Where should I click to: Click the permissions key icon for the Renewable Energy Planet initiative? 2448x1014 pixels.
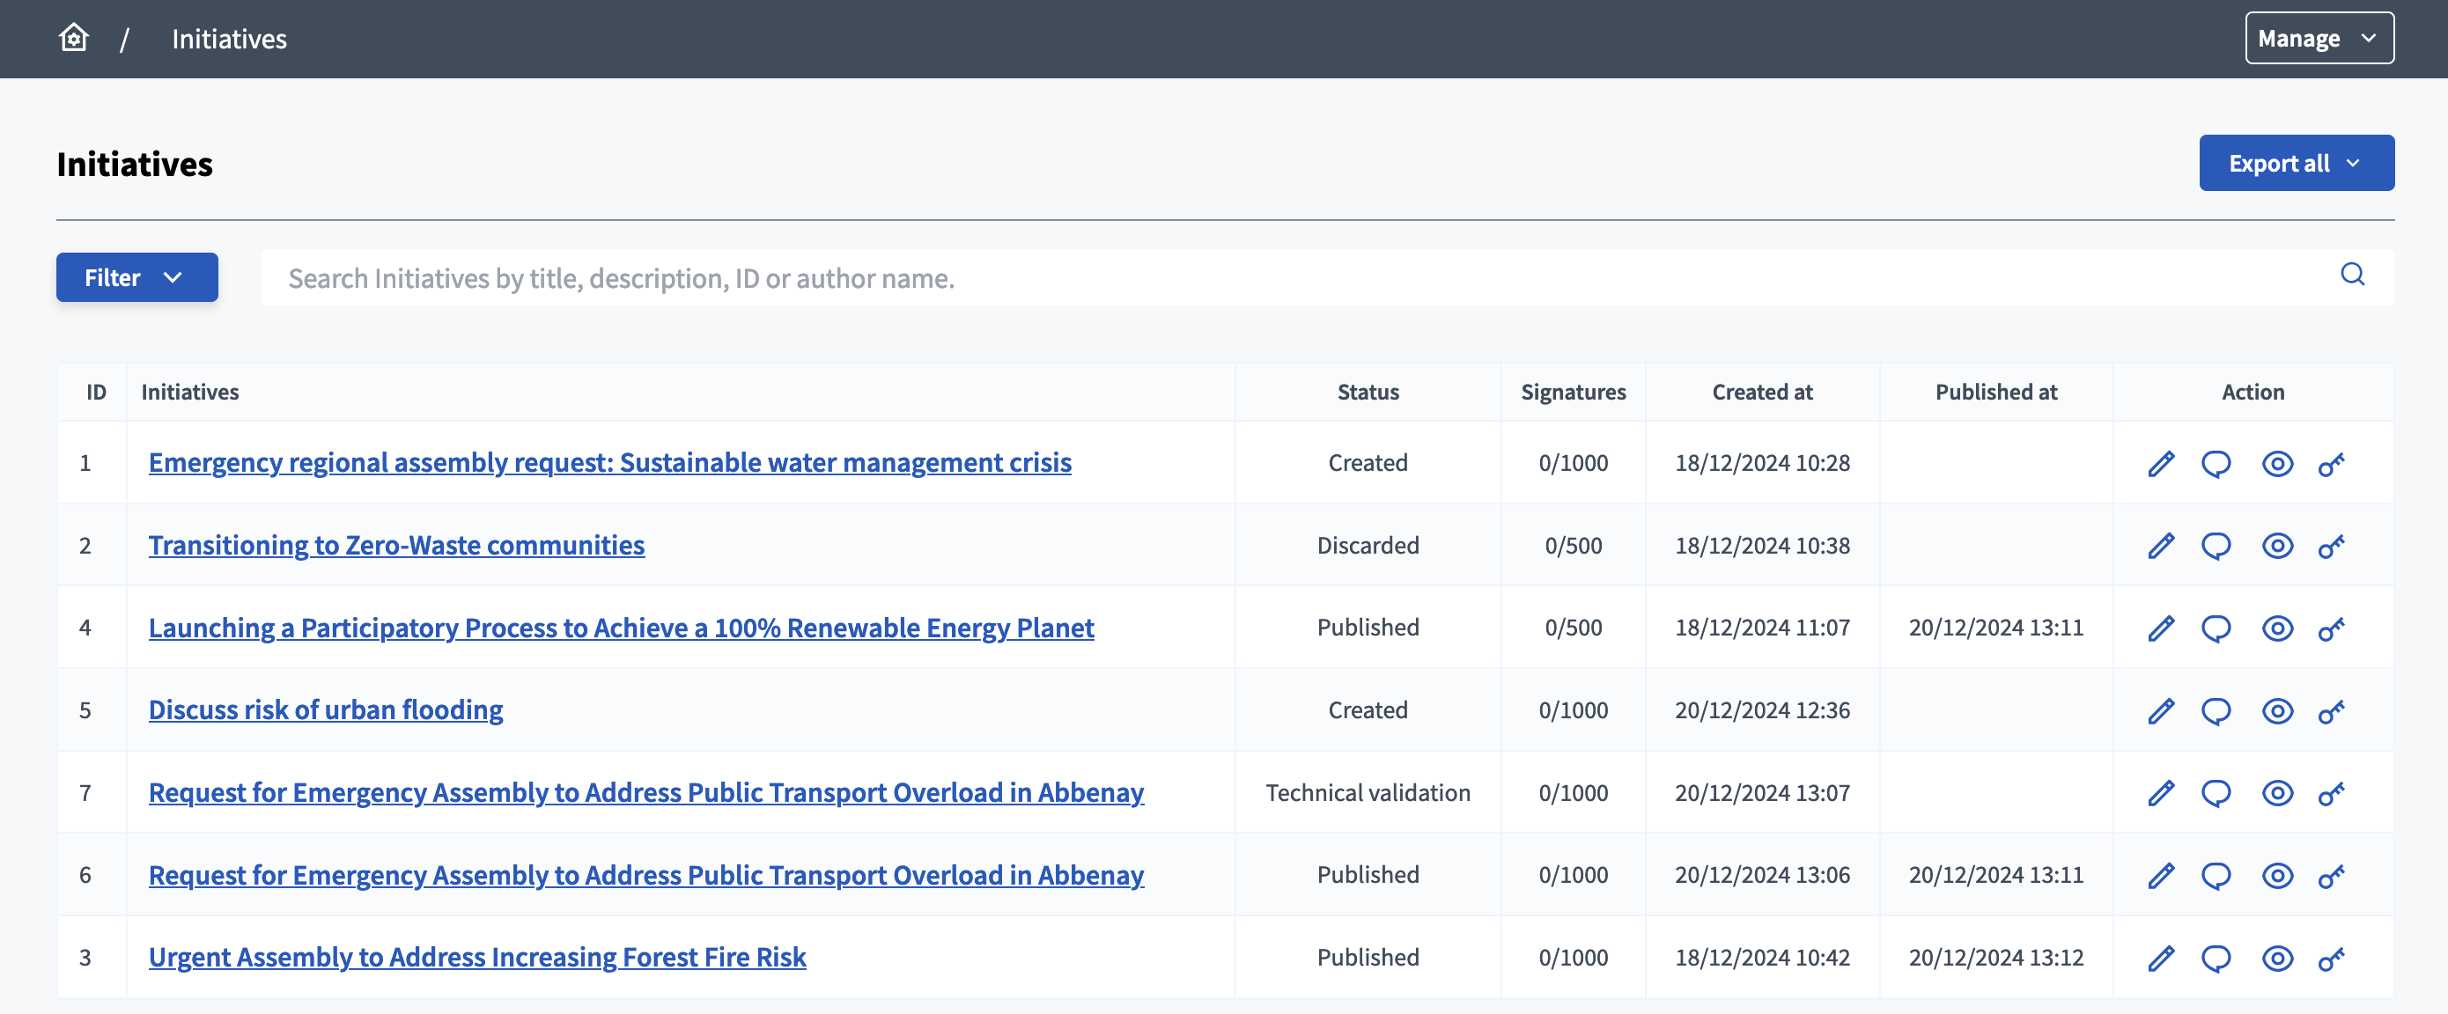pos(2330,628)
